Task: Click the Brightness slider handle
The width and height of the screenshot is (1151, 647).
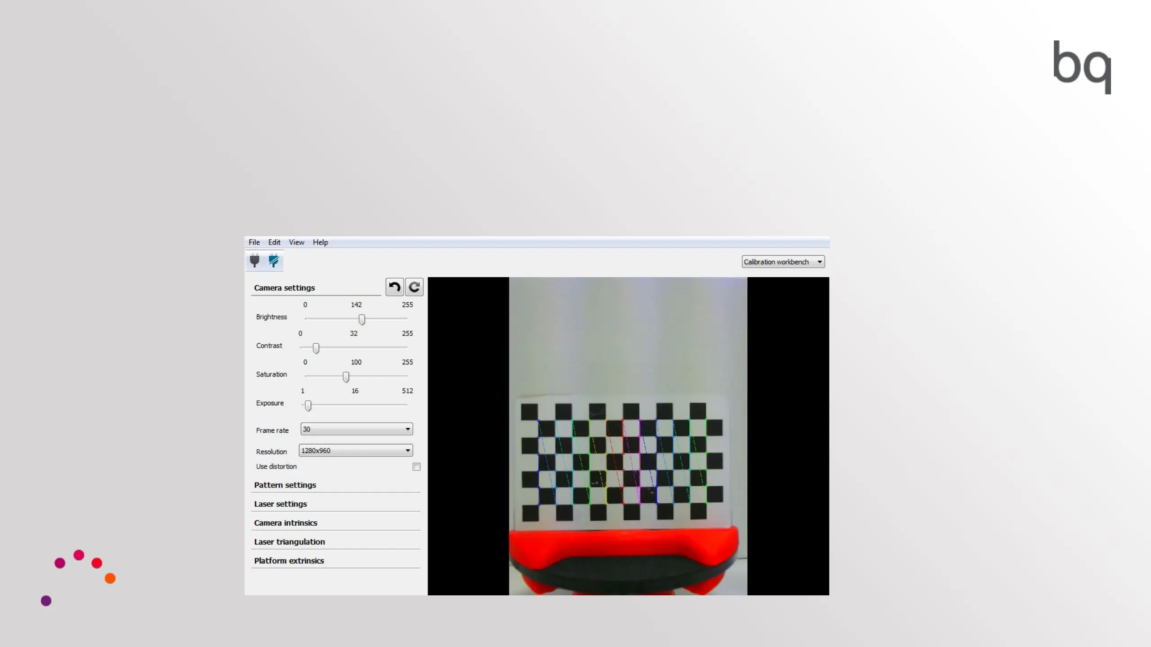Action: click(361, 319)
